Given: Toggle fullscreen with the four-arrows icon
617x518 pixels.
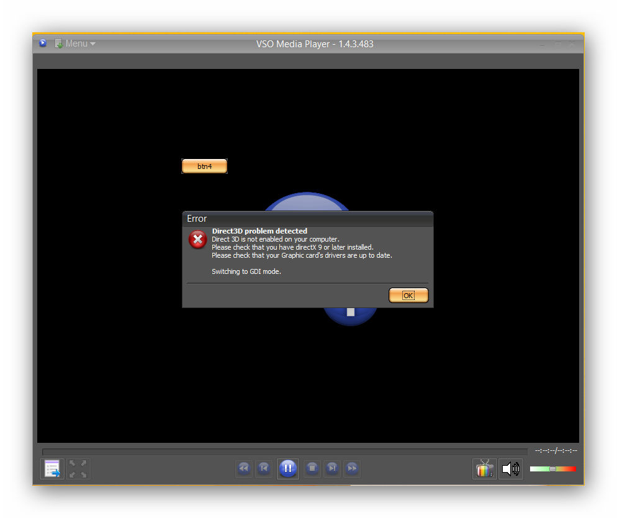Looking at the screenshot, I should pyautogui.click(x=78, y=469).
